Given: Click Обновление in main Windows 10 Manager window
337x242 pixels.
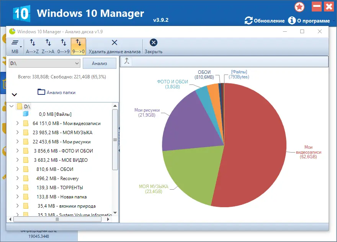Looking at the screenshot, I should click(x=265, y=21).
